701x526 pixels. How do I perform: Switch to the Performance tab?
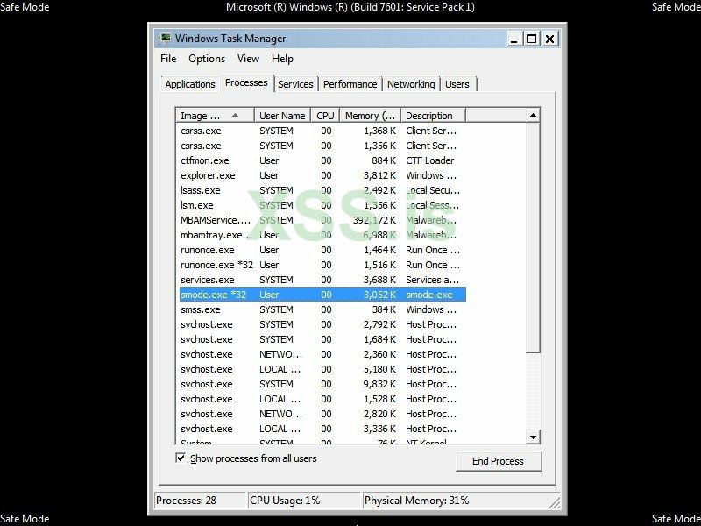350,83
